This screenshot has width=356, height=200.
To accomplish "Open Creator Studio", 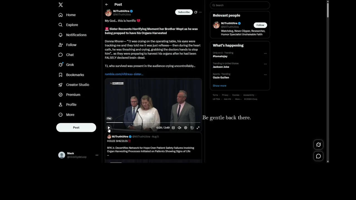I will click(74, 85).
